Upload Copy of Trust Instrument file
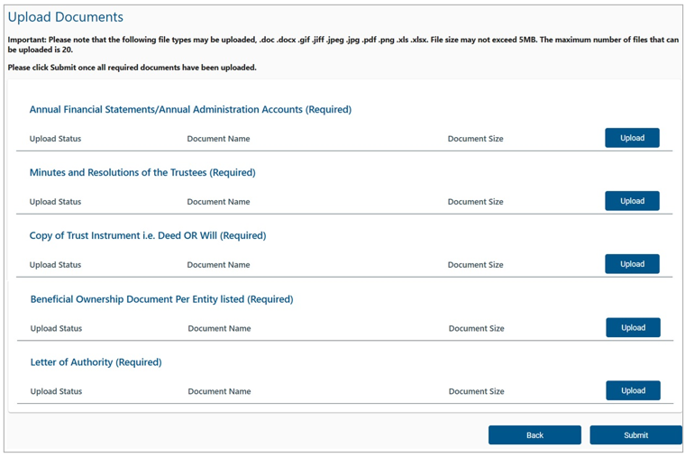This screenshot has height=457, width=685. coord(632,263)
